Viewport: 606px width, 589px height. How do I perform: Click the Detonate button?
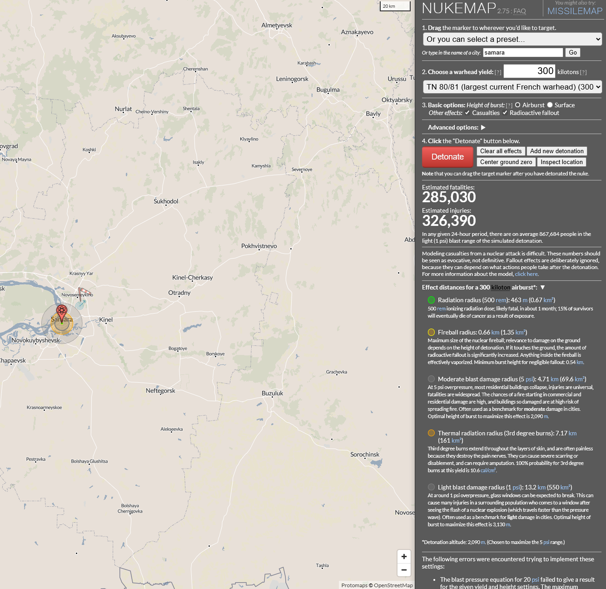(x=447, y=157)
